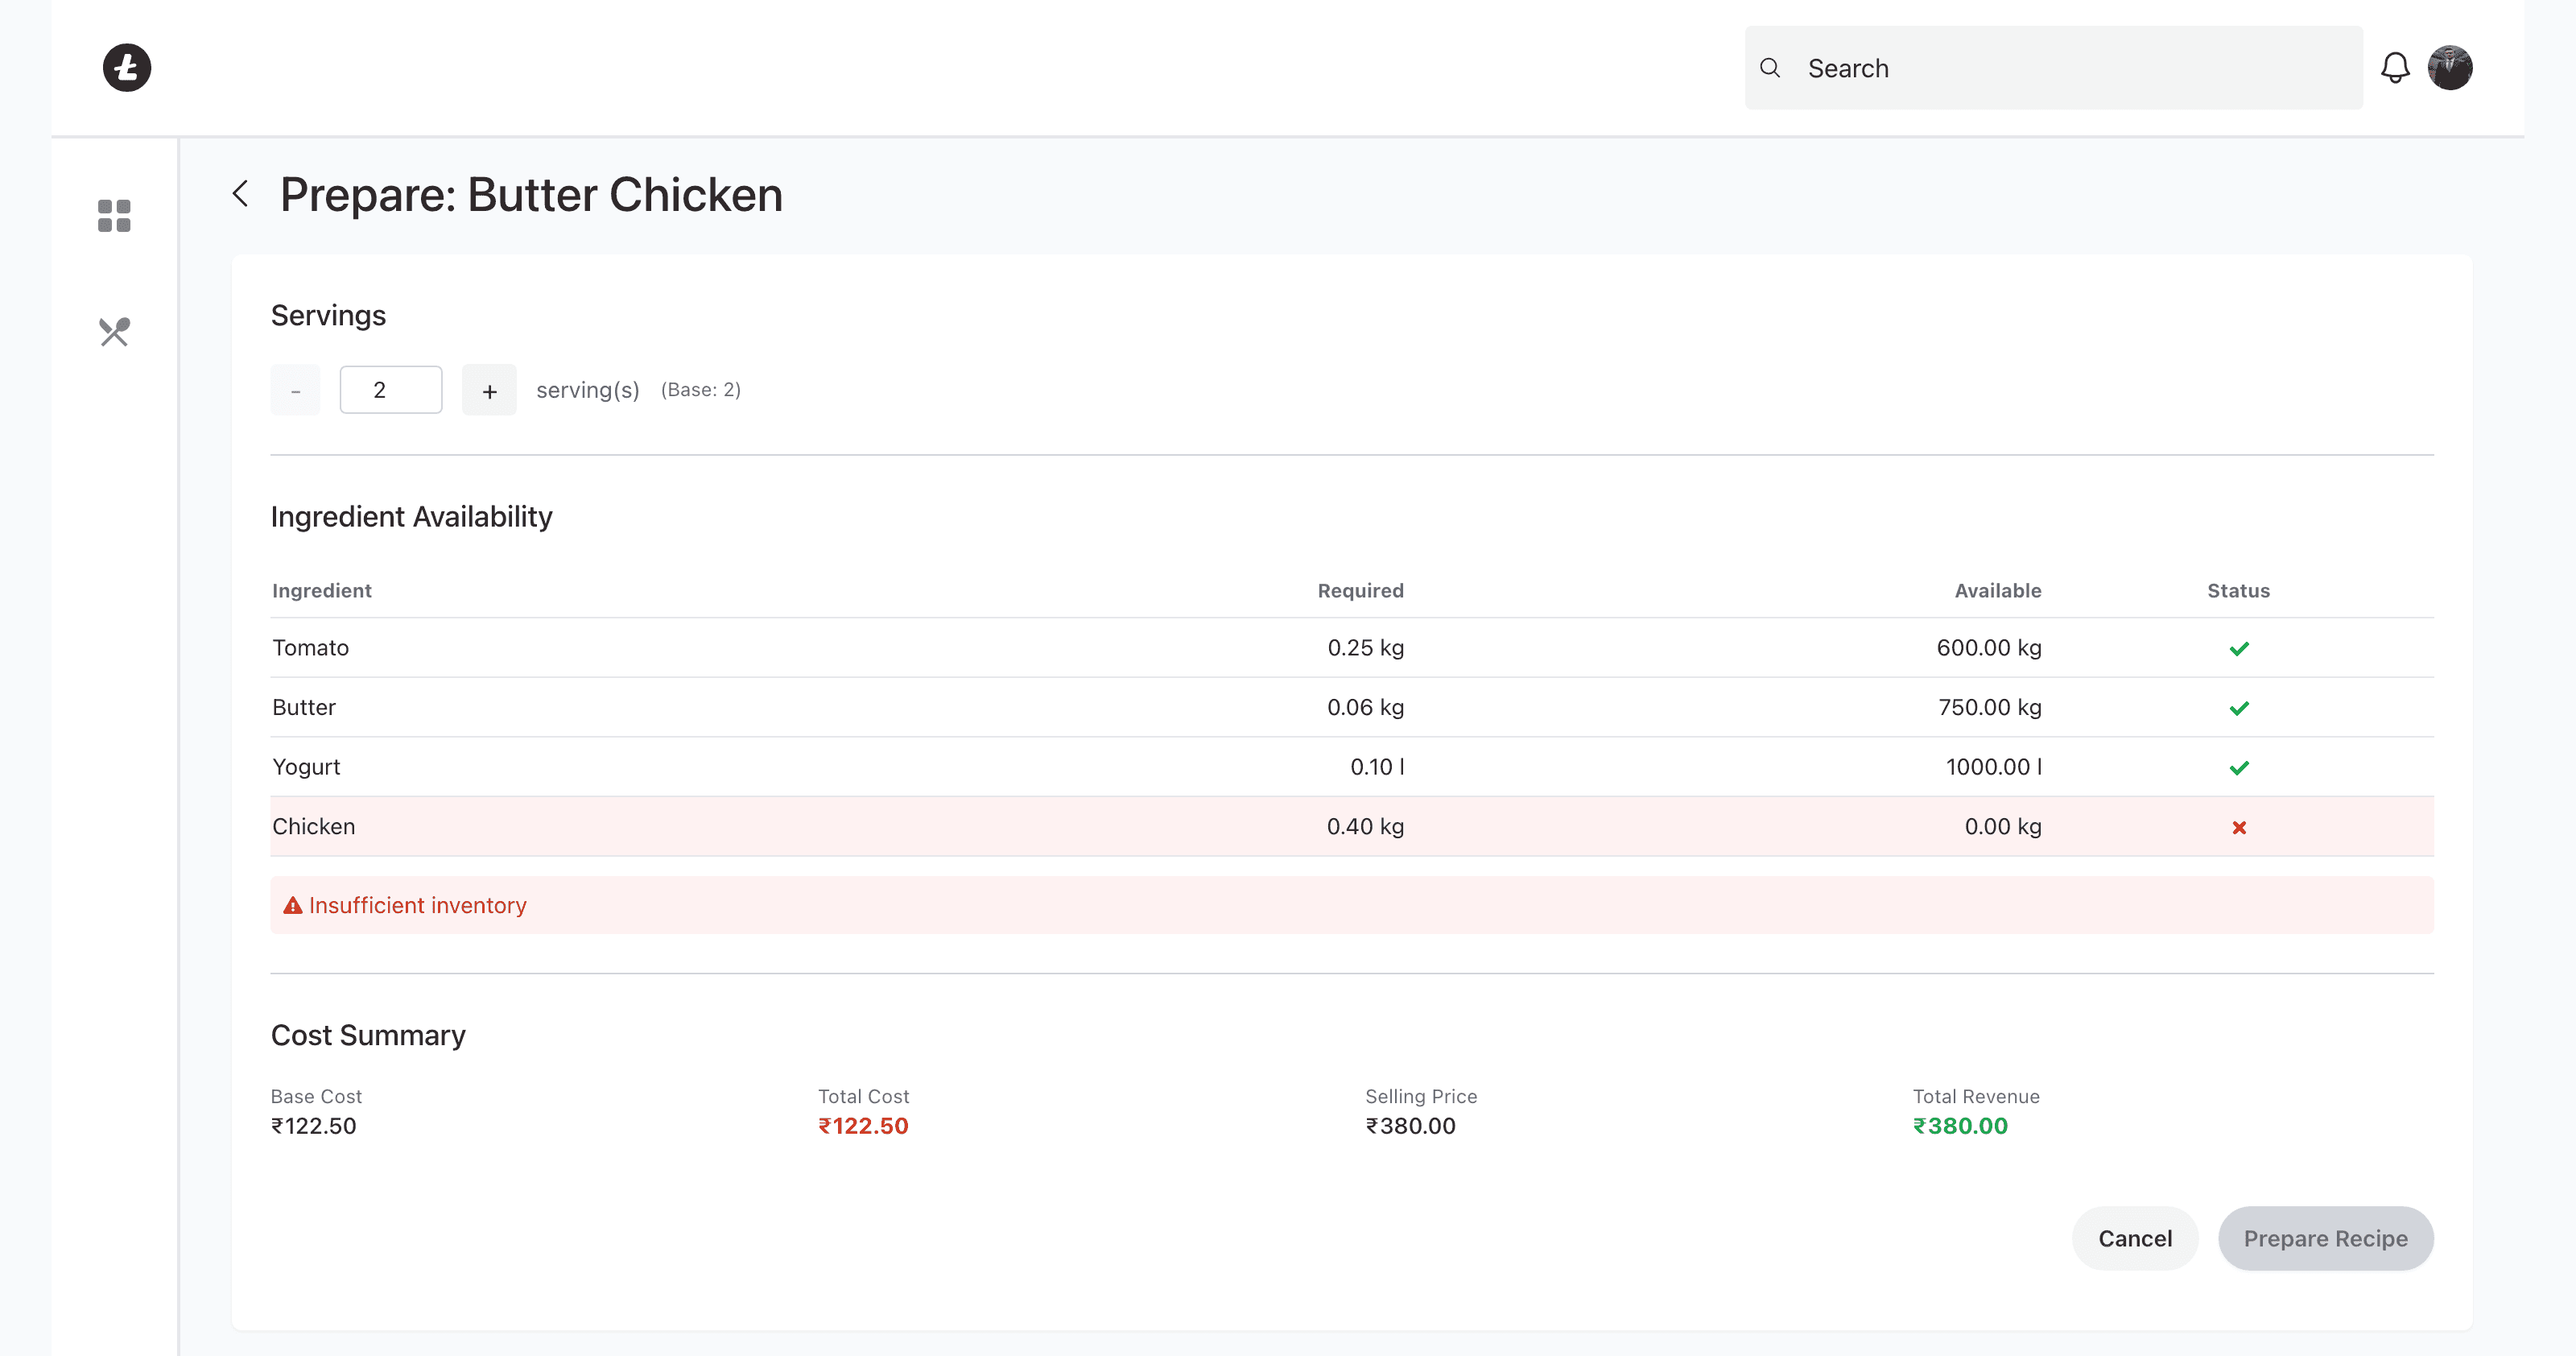Click the 0.00 kg available value

(x=2003, y=826)
